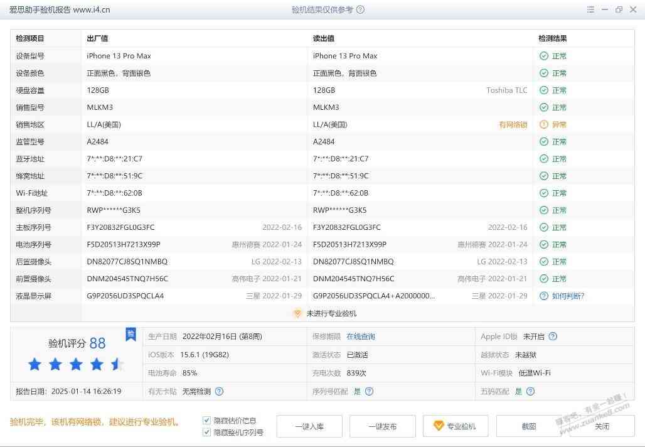The width and height of the screenshot is (645, 447).
Task: Click the help icon beside 验机结果仅供参考
Action: [360, 9]
